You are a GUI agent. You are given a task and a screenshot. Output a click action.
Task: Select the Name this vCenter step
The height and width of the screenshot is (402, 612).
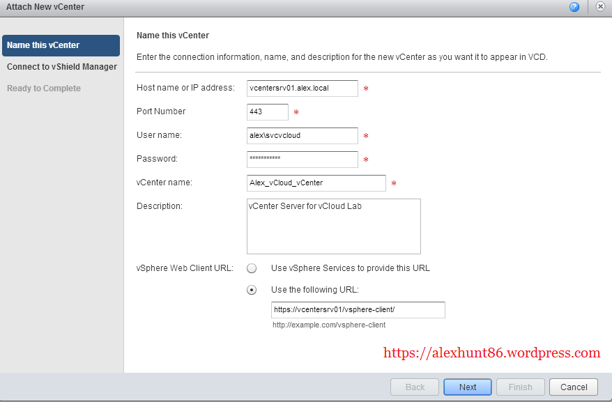(x=61, y=45)
